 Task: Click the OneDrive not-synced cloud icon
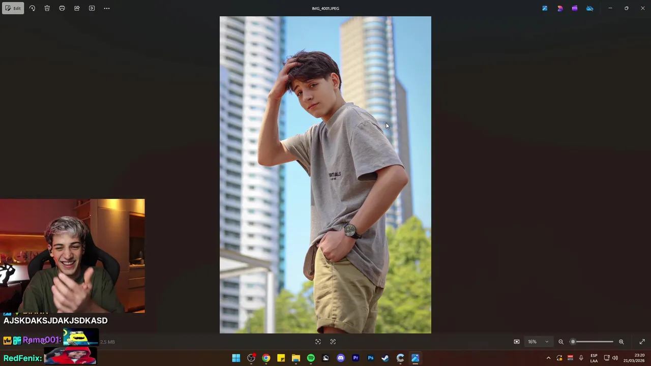(590, 8)
